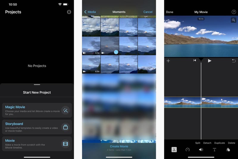238x159 pixels.
Task: Select the right timeline clip after playhead
Action: point(220,102)
